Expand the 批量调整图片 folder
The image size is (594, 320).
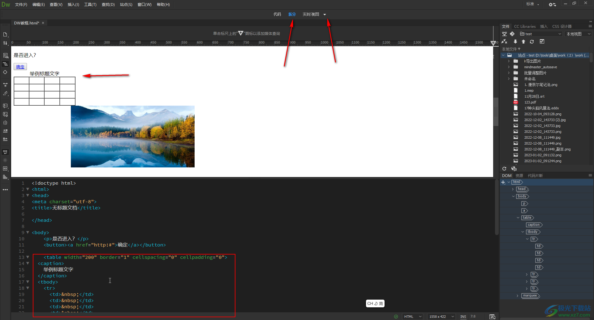click(509, 73)
